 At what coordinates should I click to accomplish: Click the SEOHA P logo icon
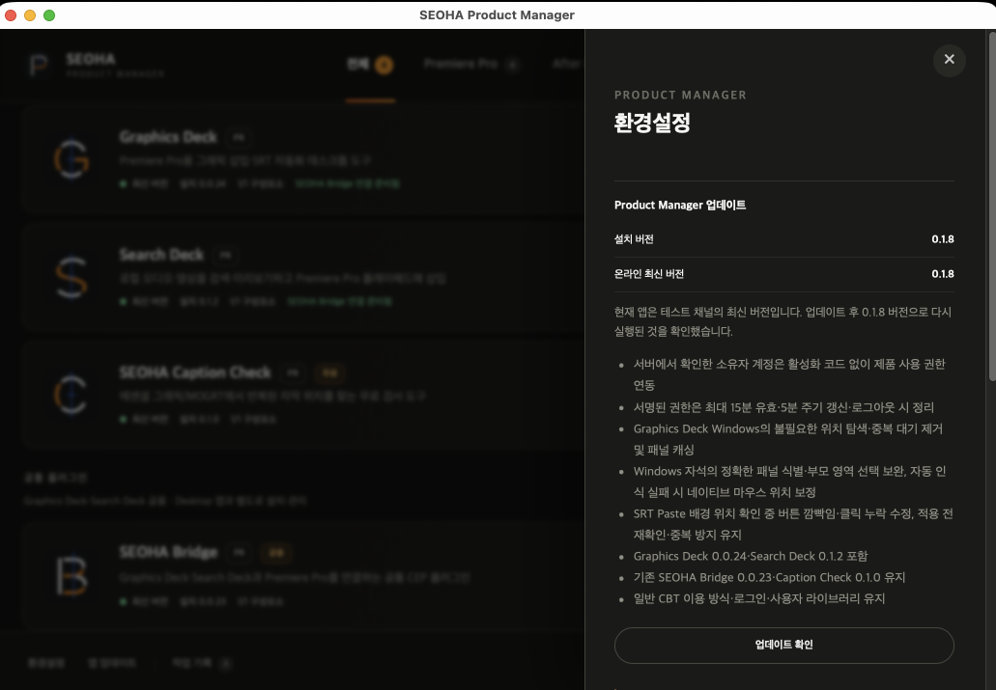39,65
